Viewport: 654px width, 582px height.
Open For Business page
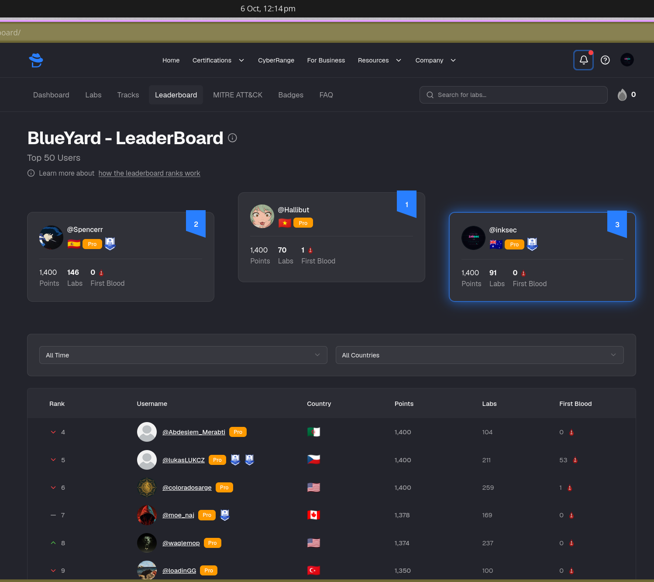(x=326, y=60)
